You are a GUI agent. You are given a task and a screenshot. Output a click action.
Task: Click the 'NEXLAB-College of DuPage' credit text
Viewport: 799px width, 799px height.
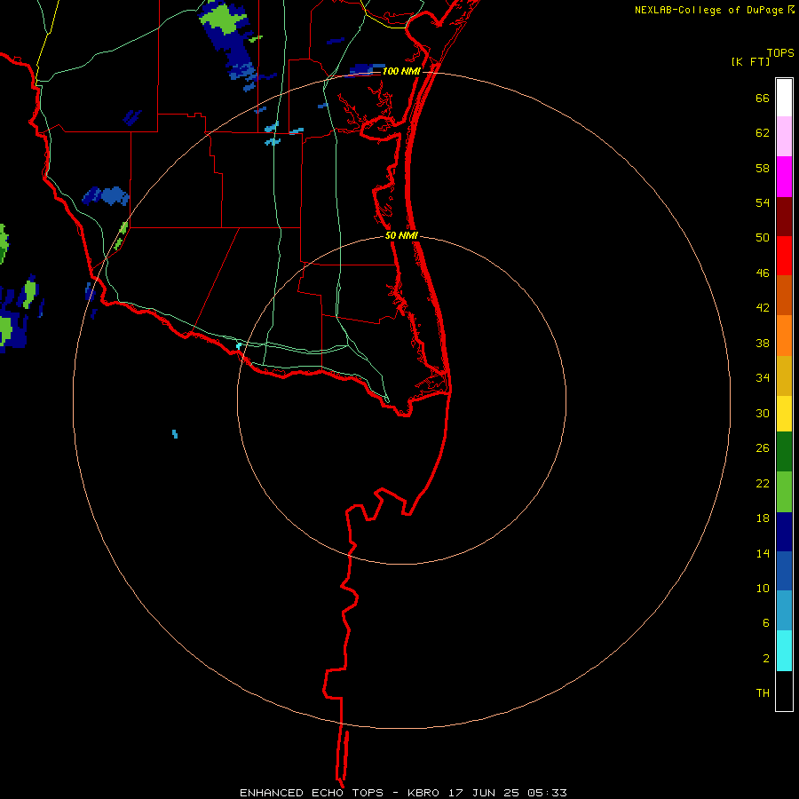coord(708,10)
